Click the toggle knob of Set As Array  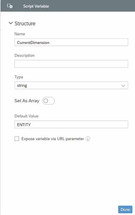[x=46, y=101]
